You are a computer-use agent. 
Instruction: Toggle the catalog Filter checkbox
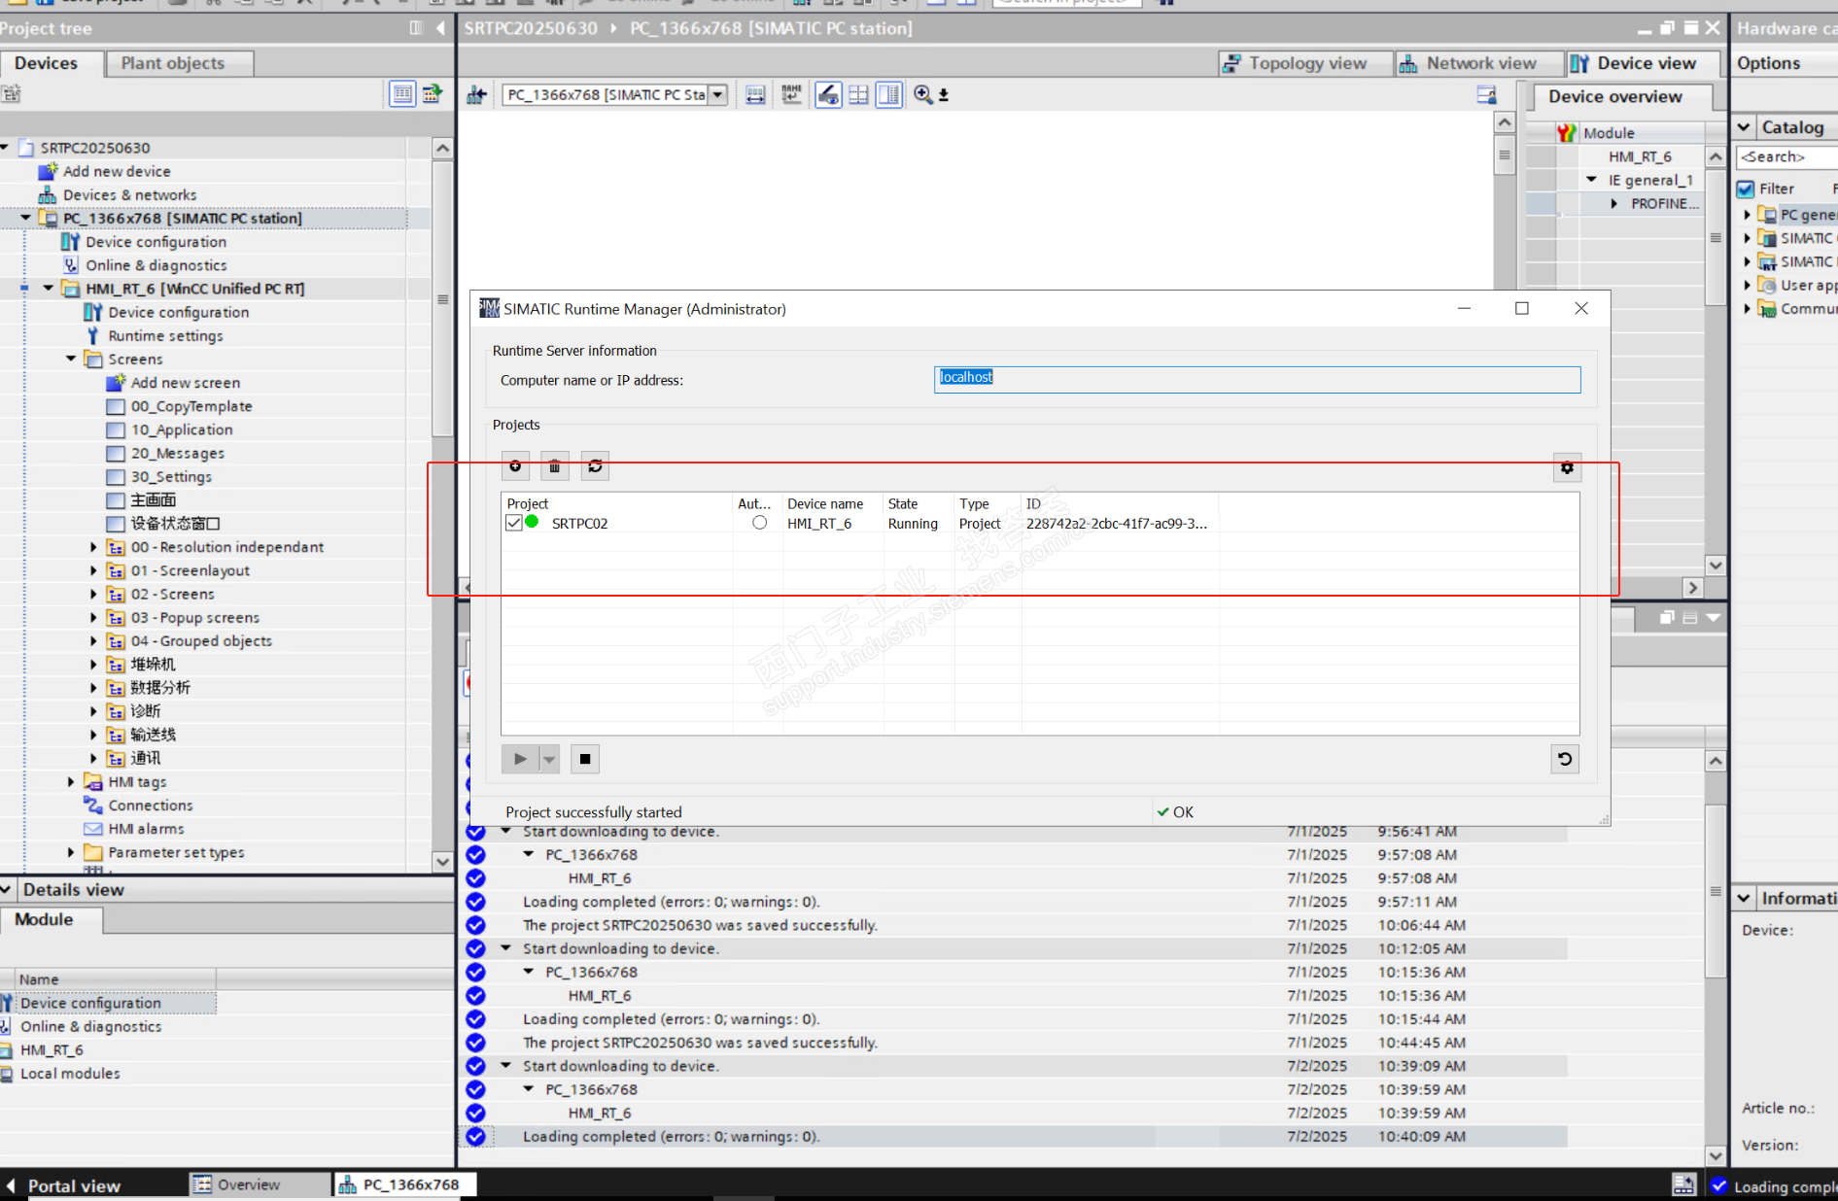[x=1746, y=189]
